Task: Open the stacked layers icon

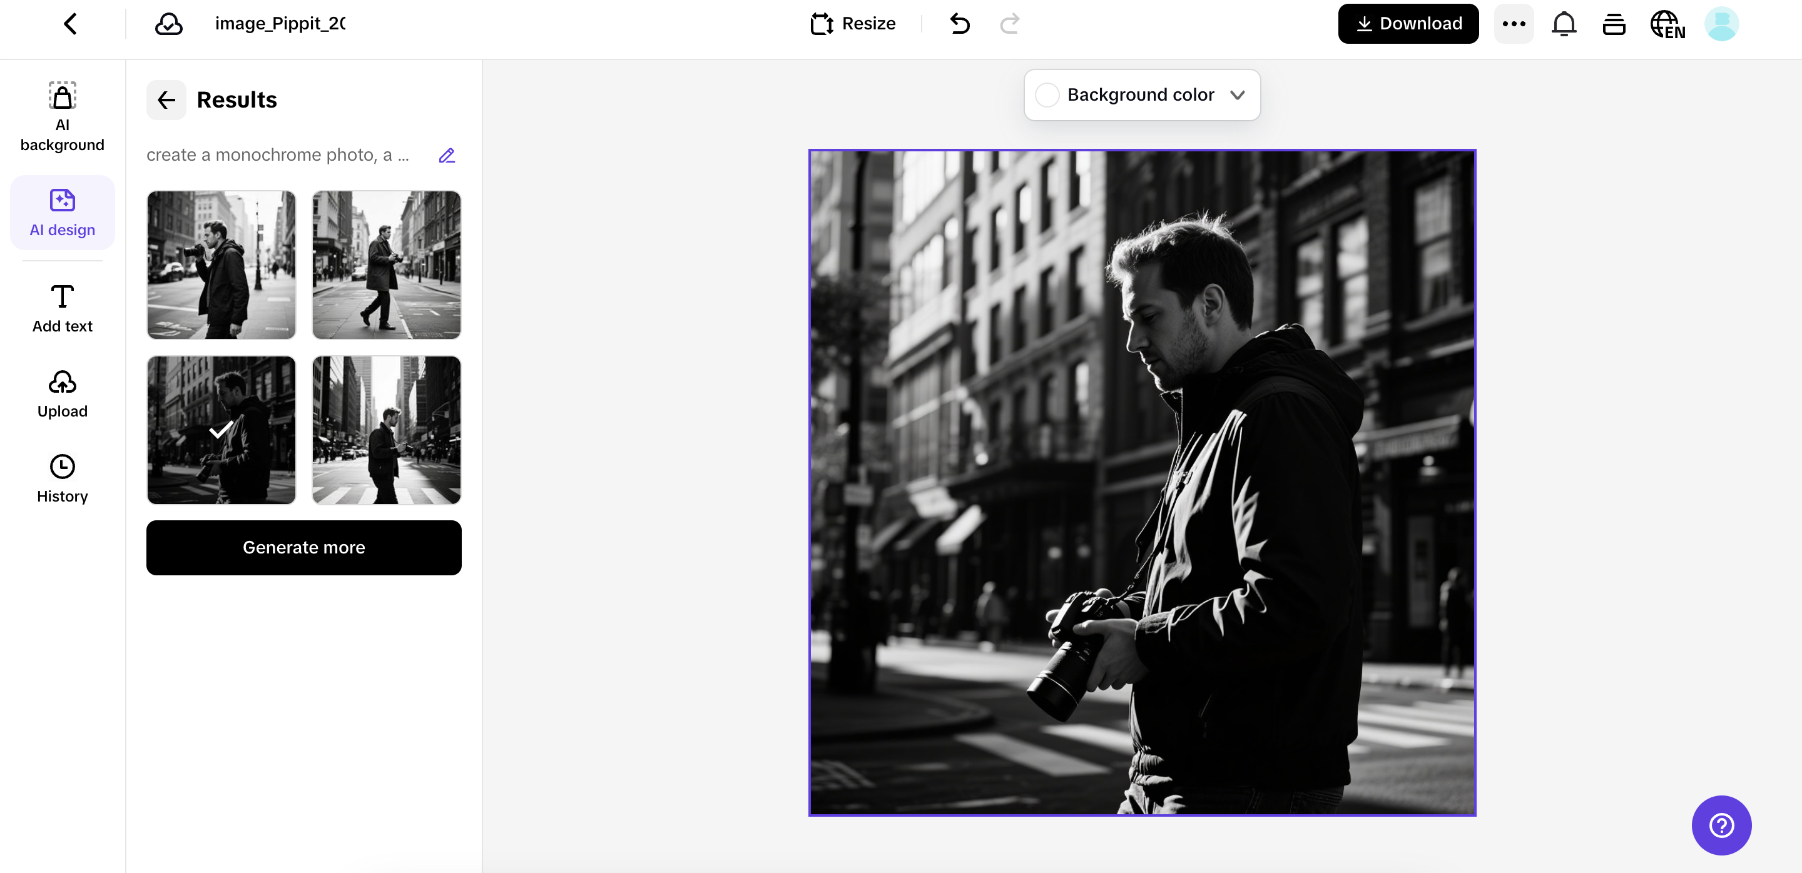Action: (1613, 24)
